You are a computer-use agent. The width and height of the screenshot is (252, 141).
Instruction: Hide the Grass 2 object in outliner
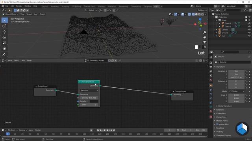249,27
